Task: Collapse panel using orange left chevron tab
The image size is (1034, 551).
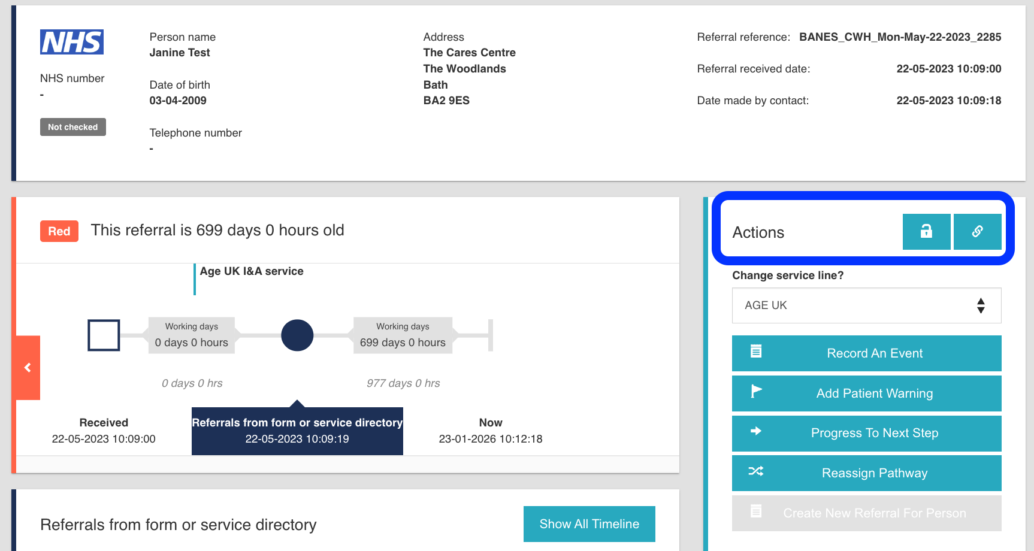Action: click(27, 368)
